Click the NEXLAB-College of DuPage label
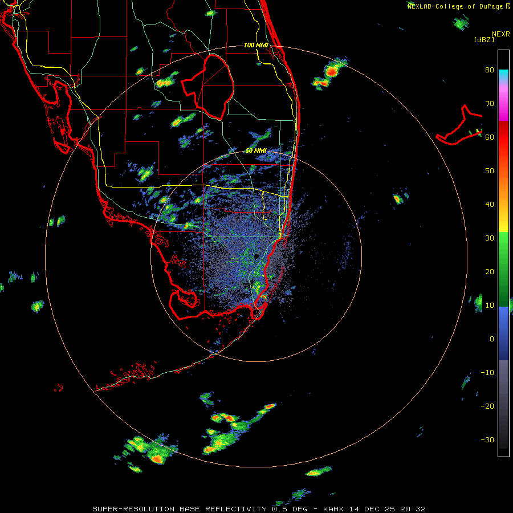This screenshot has width=513, height=513. (x=455, y=6)
